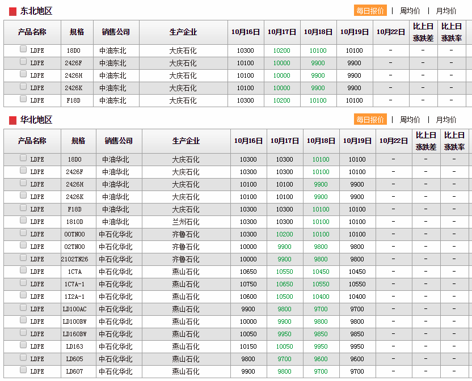Image resolution: width=472 pixels, height=381 pixels.
Task: Check the 东北 18D0 大庆石化 row checkbox
Action: click(23, 49)
